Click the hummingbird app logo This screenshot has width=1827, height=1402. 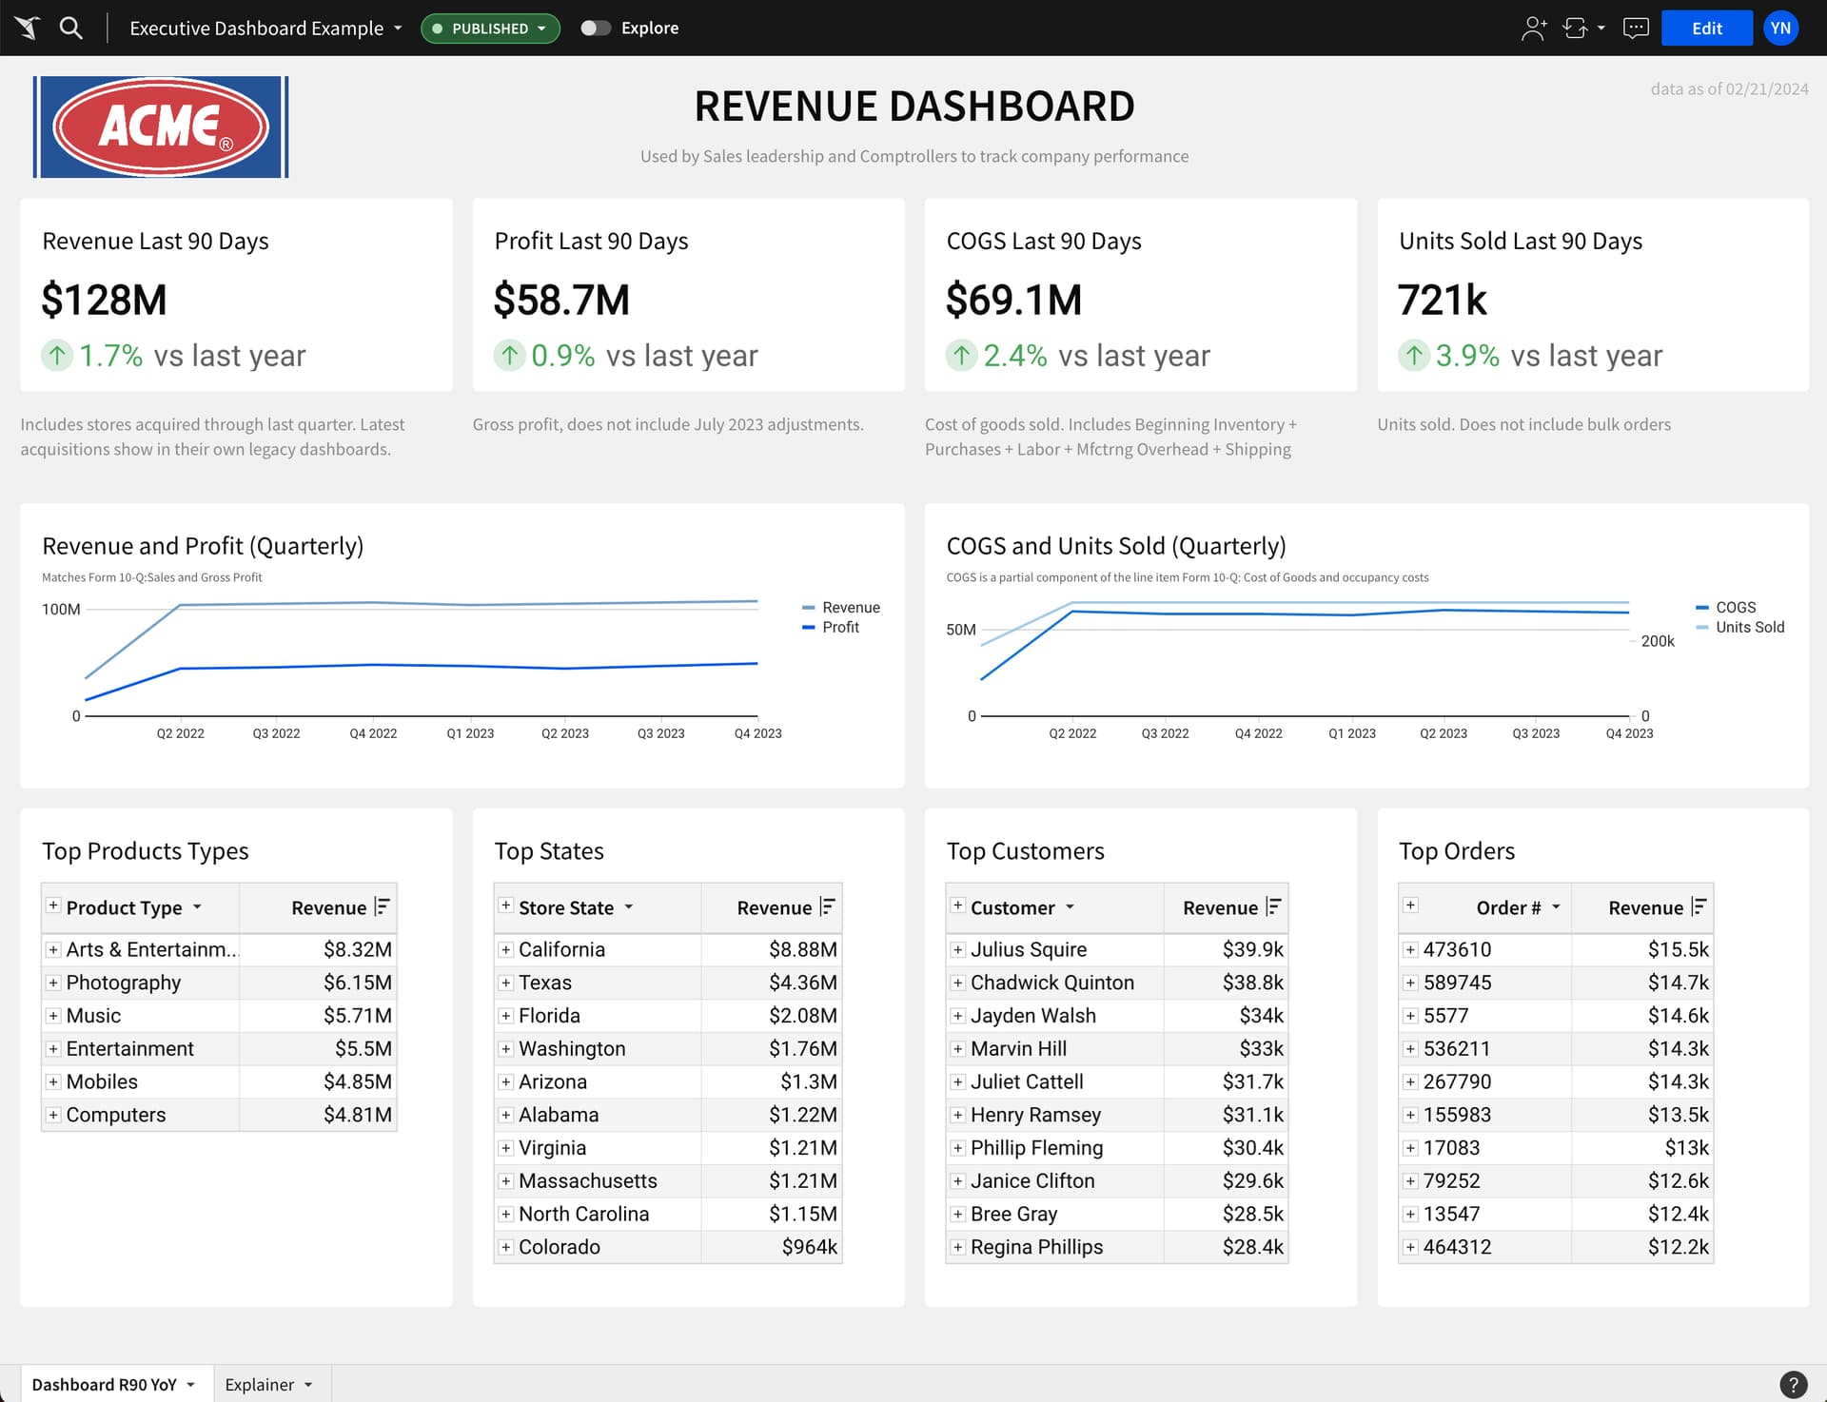(26, 28)
